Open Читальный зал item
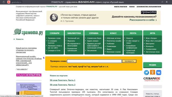 point(73,38)
